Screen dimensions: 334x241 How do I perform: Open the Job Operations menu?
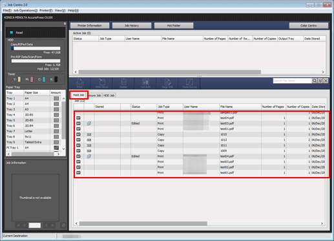[25, 10]
